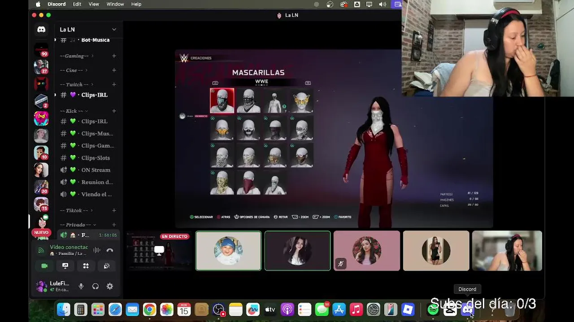This screenshot has height=322, width=574.
Task: Open server icon with 27 badge
Action: pos(41,67)
